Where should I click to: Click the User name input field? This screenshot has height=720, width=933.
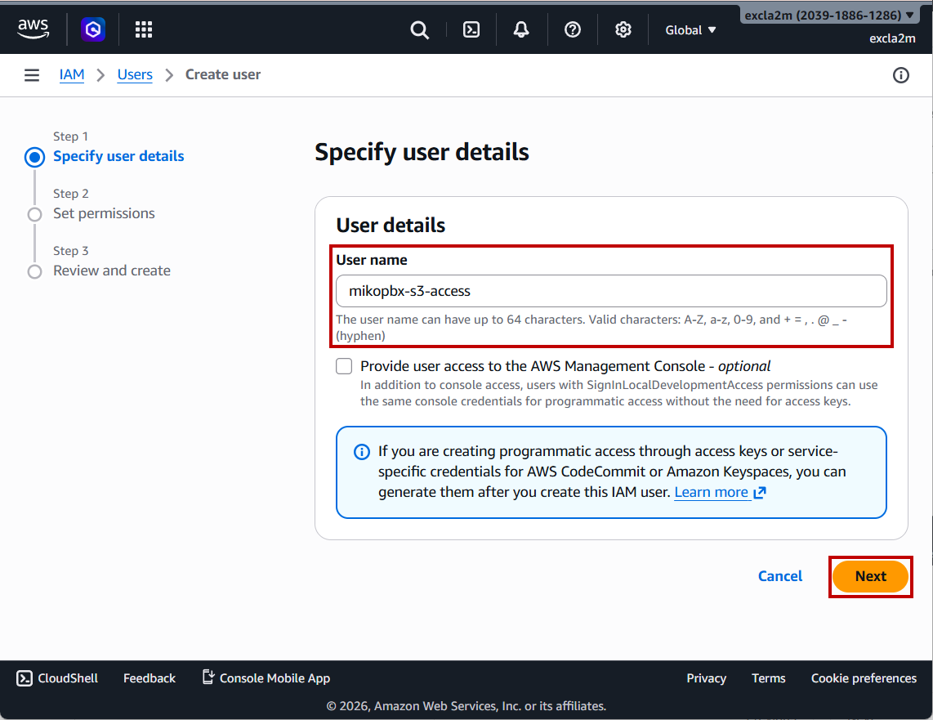point(611,291)
